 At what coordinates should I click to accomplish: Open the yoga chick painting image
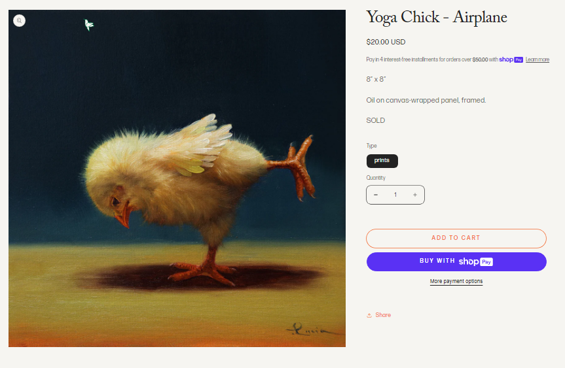click(177, 178)
